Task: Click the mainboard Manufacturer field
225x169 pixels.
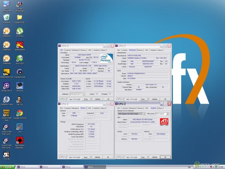Action: tap(148, 55)
